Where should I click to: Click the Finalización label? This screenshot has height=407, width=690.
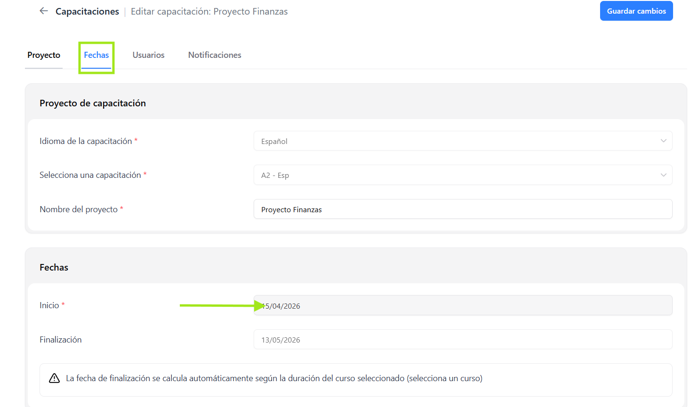(x=61, y=340)
